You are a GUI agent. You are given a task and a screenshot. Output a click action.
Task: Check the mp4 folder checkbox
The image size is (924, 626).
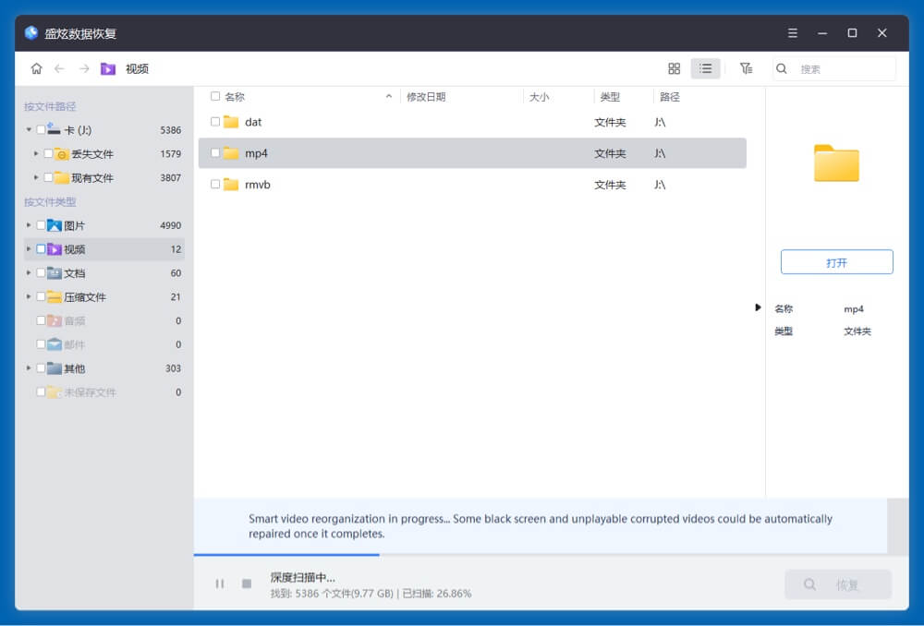215,153
